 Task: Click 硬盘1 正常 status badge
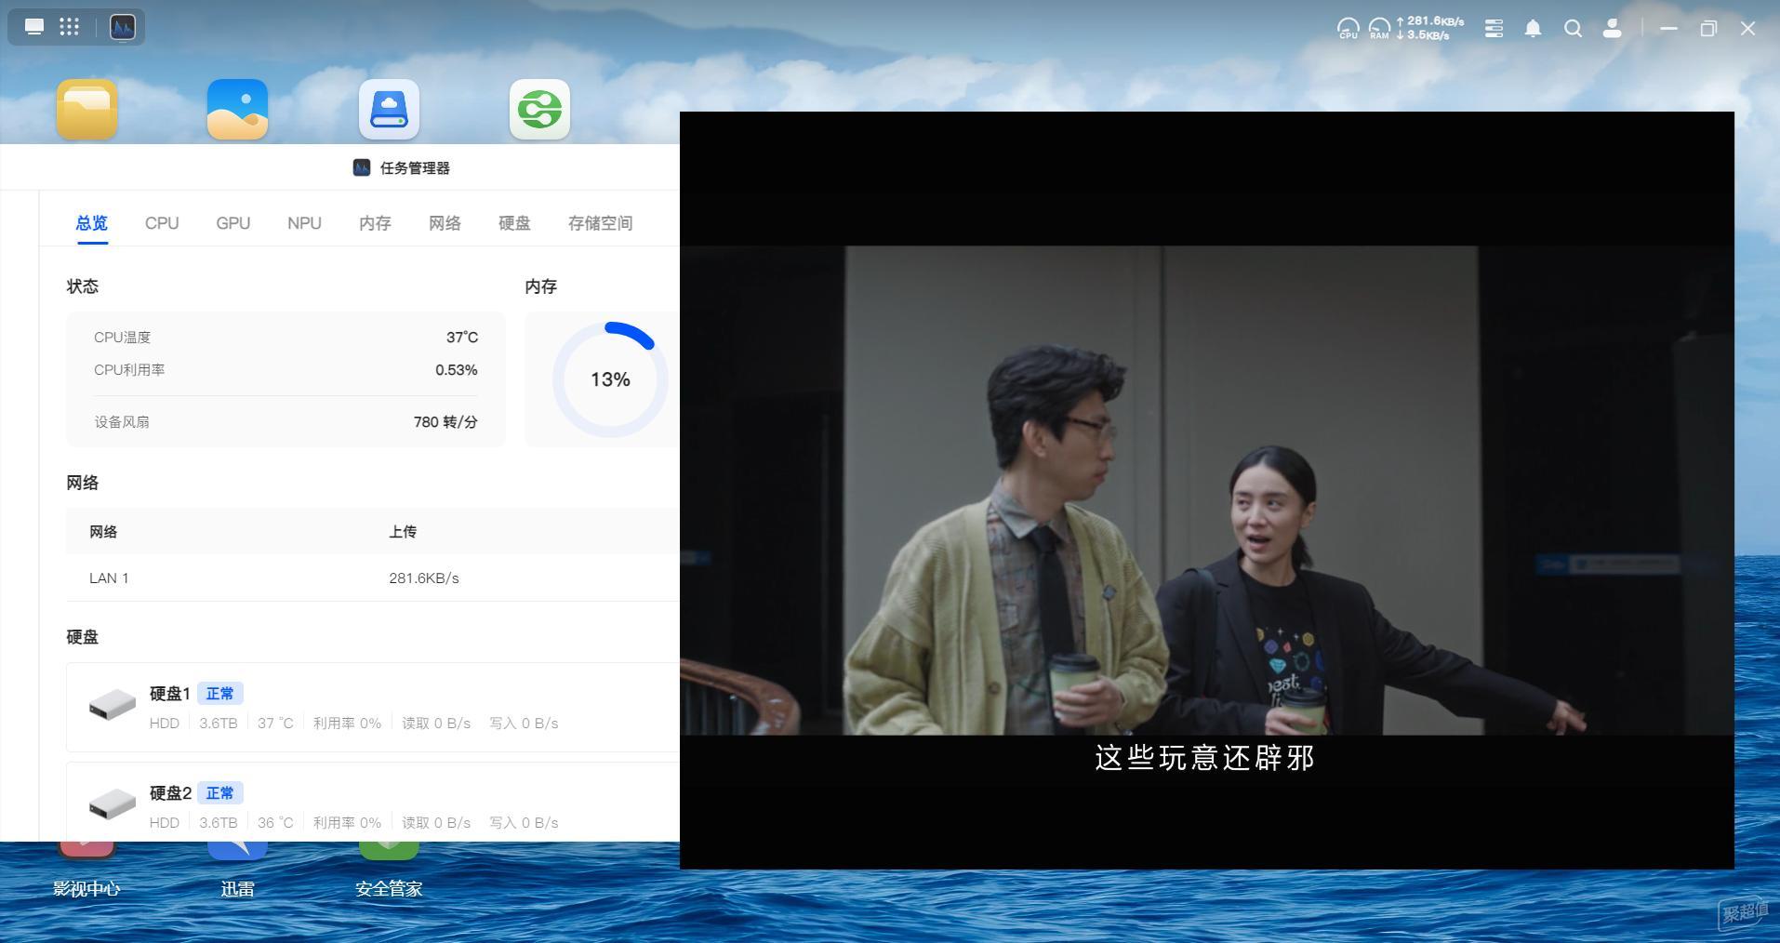(x=220, y=694)
